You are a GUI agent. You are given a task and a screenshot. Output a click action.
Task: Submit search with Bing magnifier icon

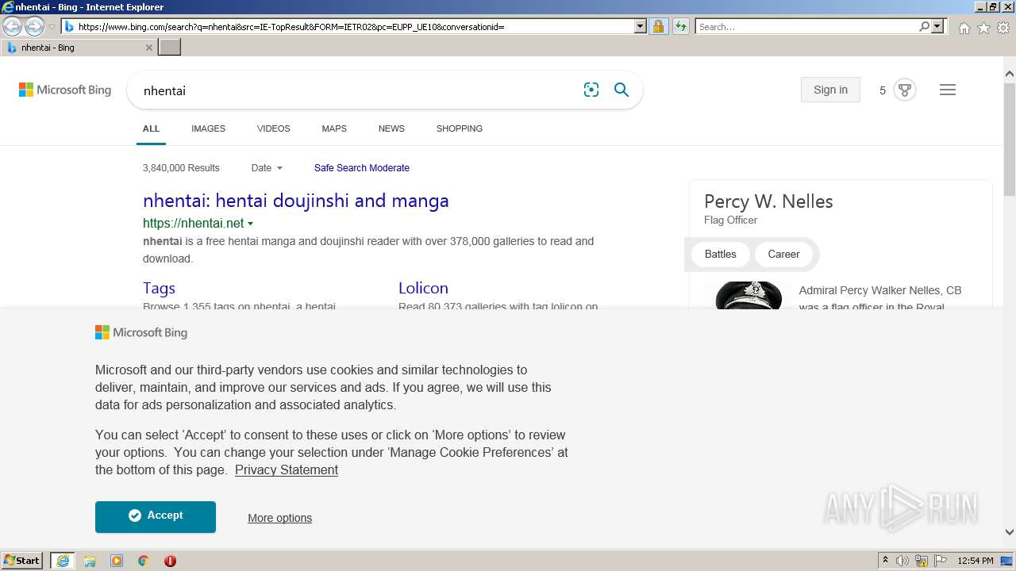tap(622, 90)
